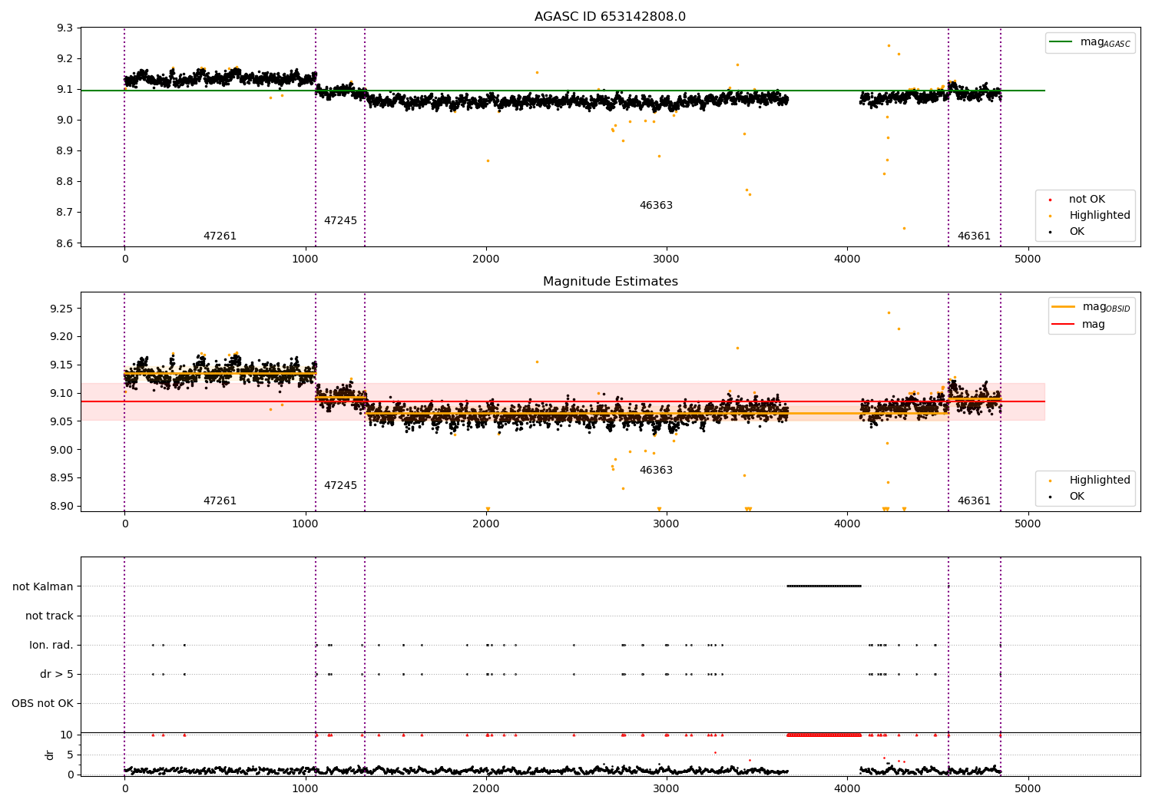
Task: Click x-axis tick 2000 under Magnitude Estimates plot
Action: [485, 524]
